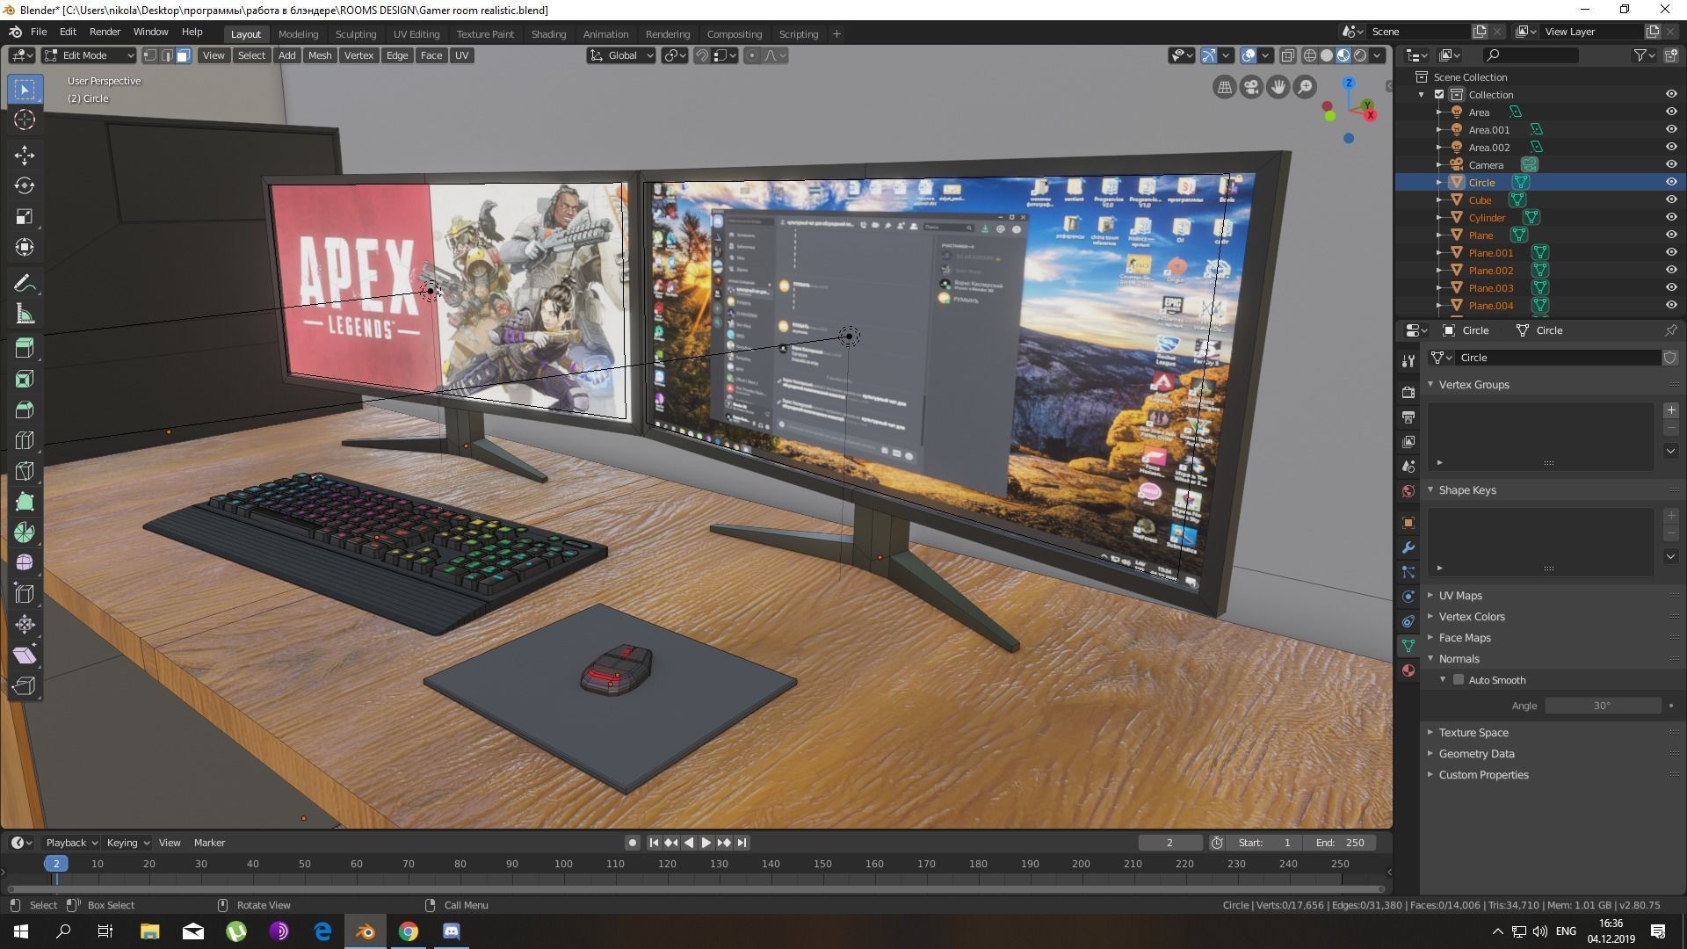Hide the Circle object in outliner

[1671, 182]
